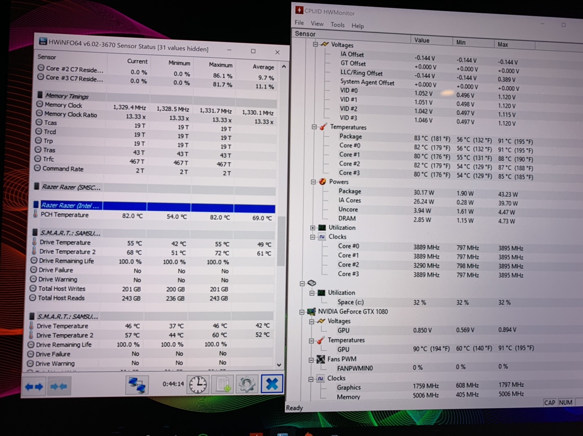Click the Value column header in HWMonitor

click(x=432, y=40)
